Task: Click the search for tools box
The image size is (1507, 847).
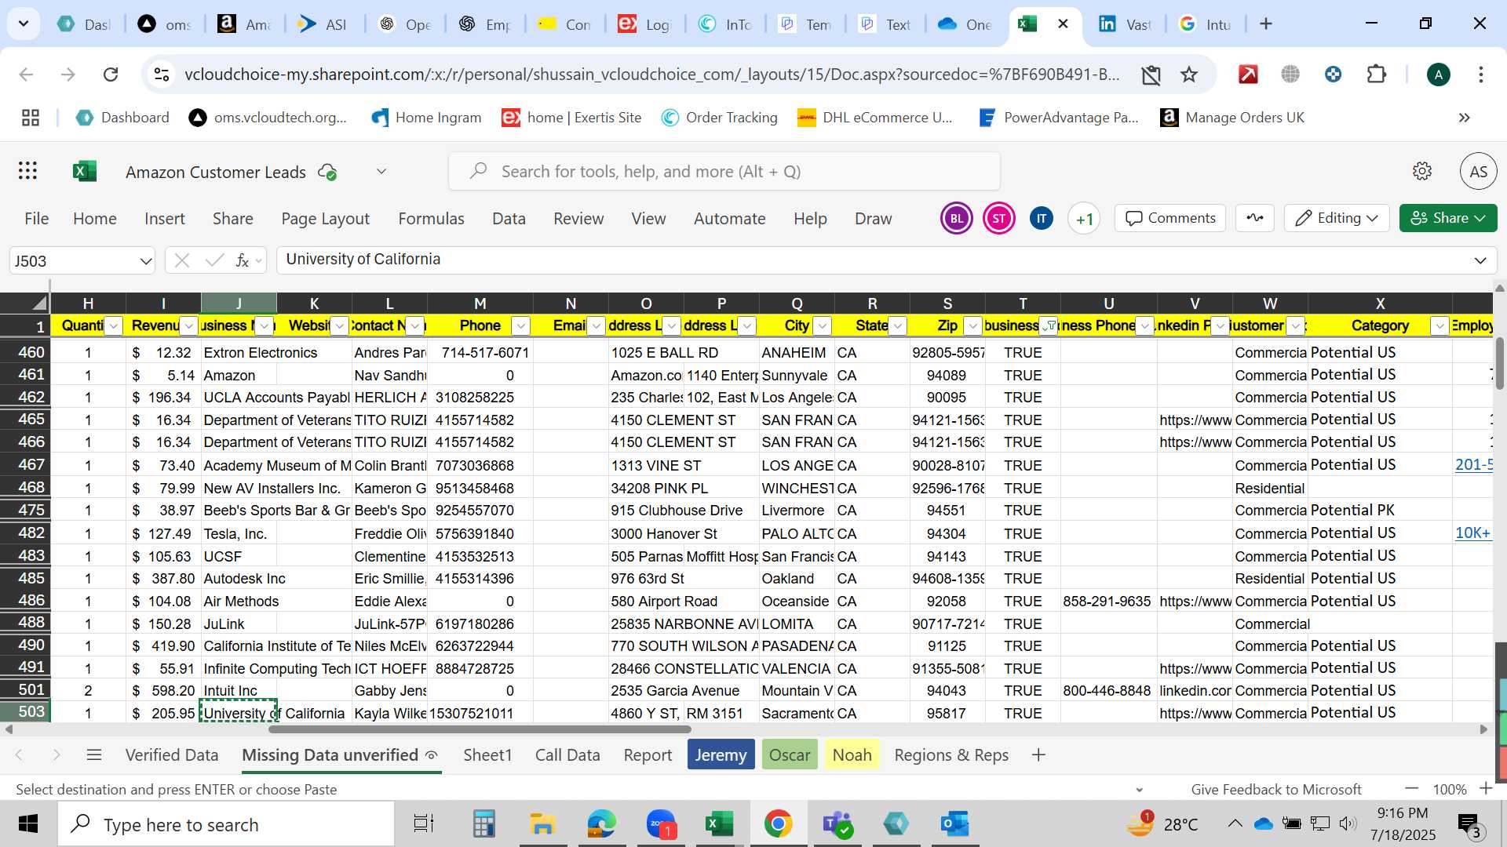Action: tap(724, 171)
